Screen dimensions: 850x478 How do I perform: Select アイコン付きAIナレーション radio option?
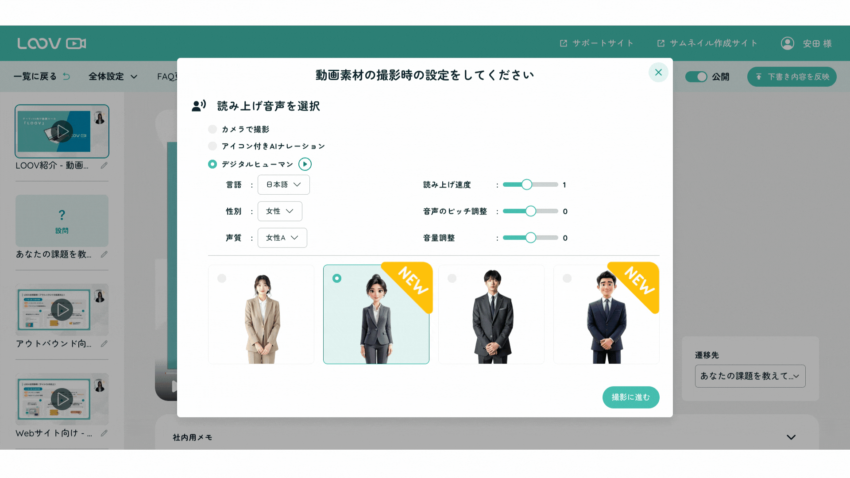212,146
